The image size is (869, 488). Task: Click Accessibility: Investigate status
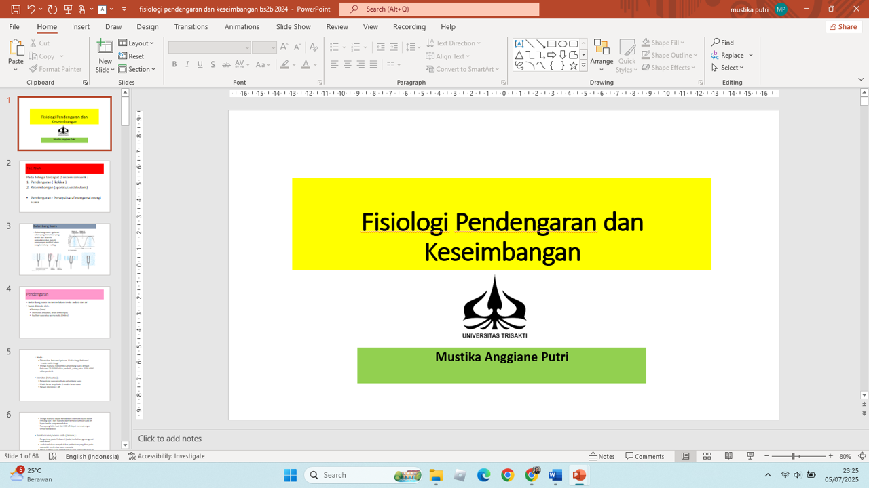click(166, 456)
